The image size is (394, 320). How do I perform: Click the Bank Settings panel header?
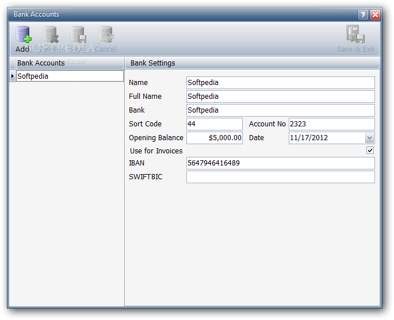pyautogui.click(x=253, y=63)
